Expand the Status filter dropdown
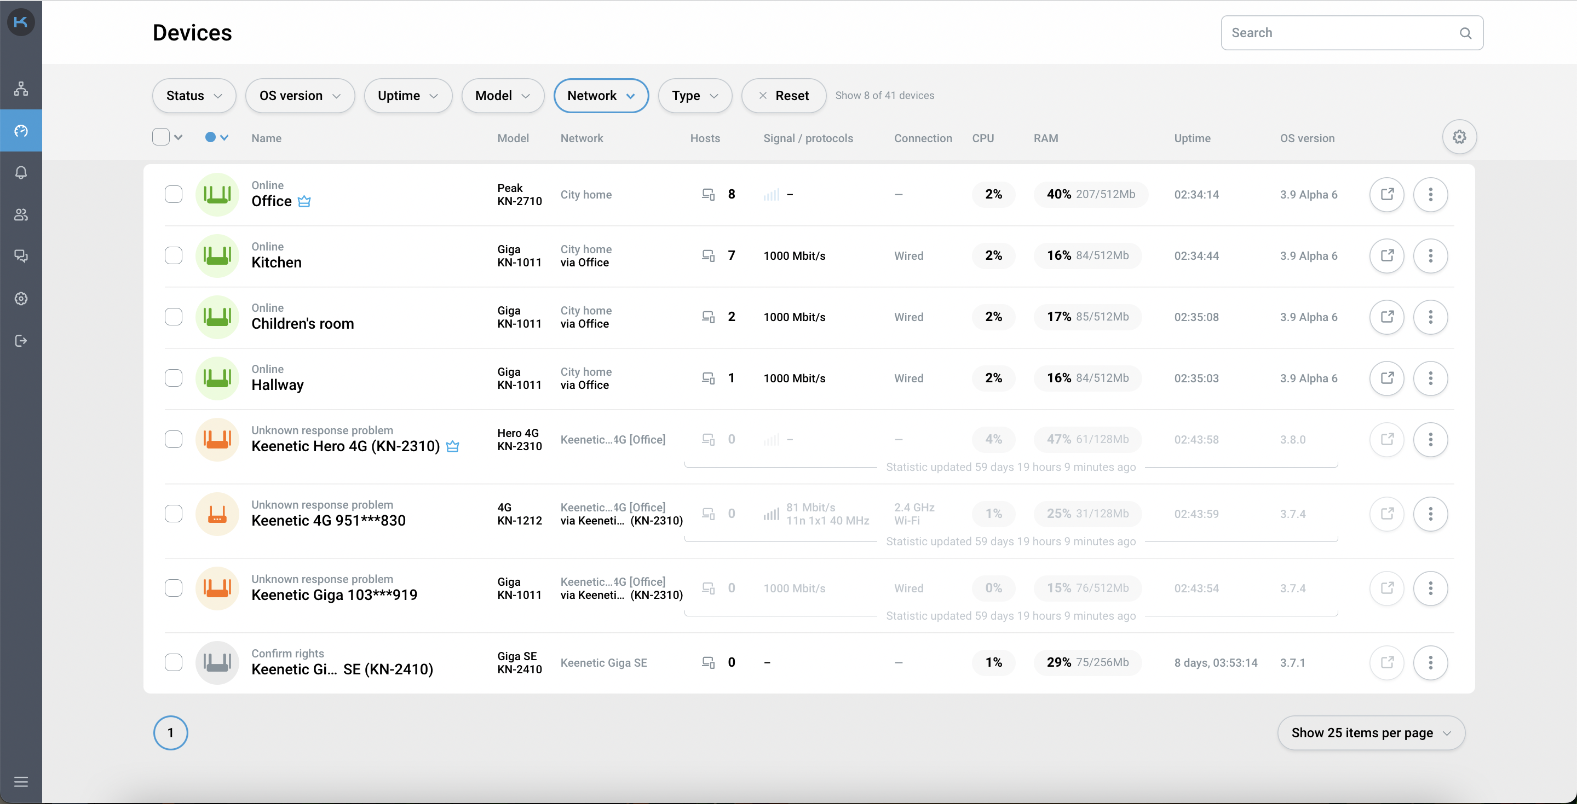Screen dimensions: 1577x804 click(x=194, y=96)
